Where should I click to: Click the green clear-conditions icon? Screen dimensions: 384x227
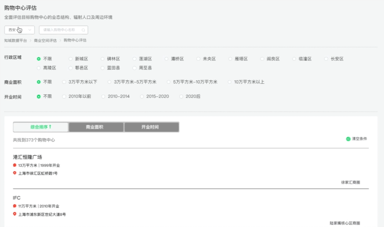click(348, 139)
